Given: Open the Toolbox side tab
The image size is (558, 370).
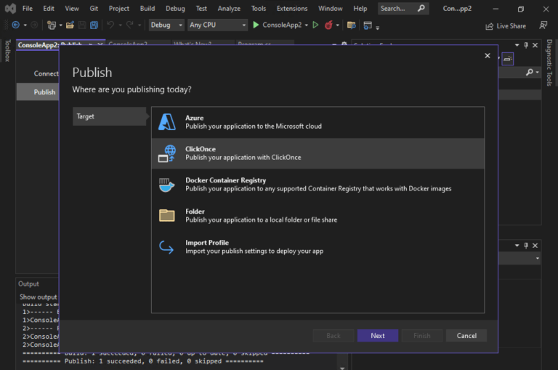Looking at the screenshot, I should pyautogui.click(x=7, y=51).
